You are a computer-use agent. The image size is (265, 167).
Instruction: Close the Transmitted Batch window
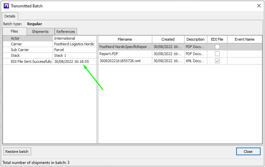(x=259, y=6)
